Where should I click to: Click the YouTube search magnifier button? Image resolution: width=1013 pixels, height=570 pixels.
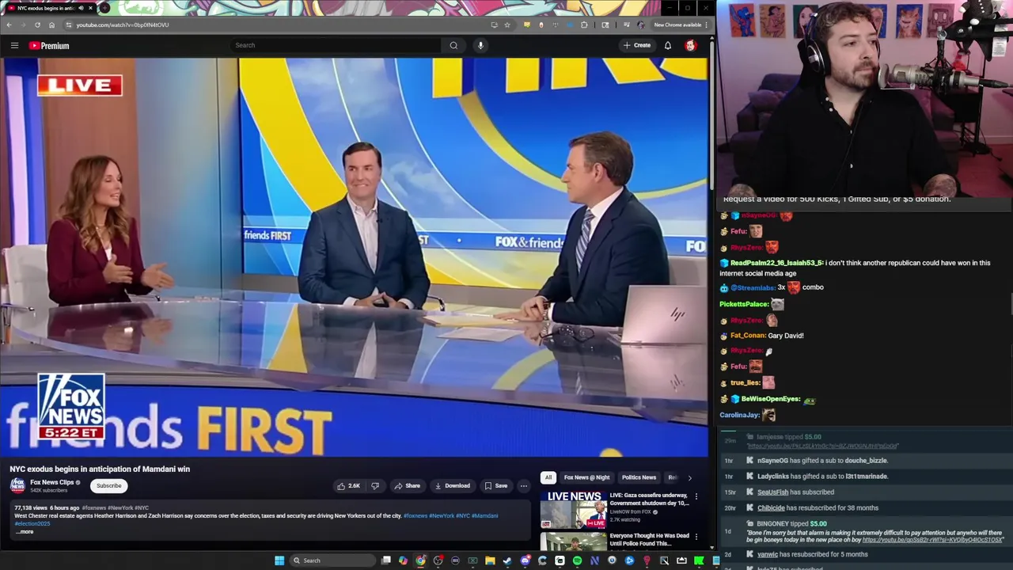[x=453, y=45]
